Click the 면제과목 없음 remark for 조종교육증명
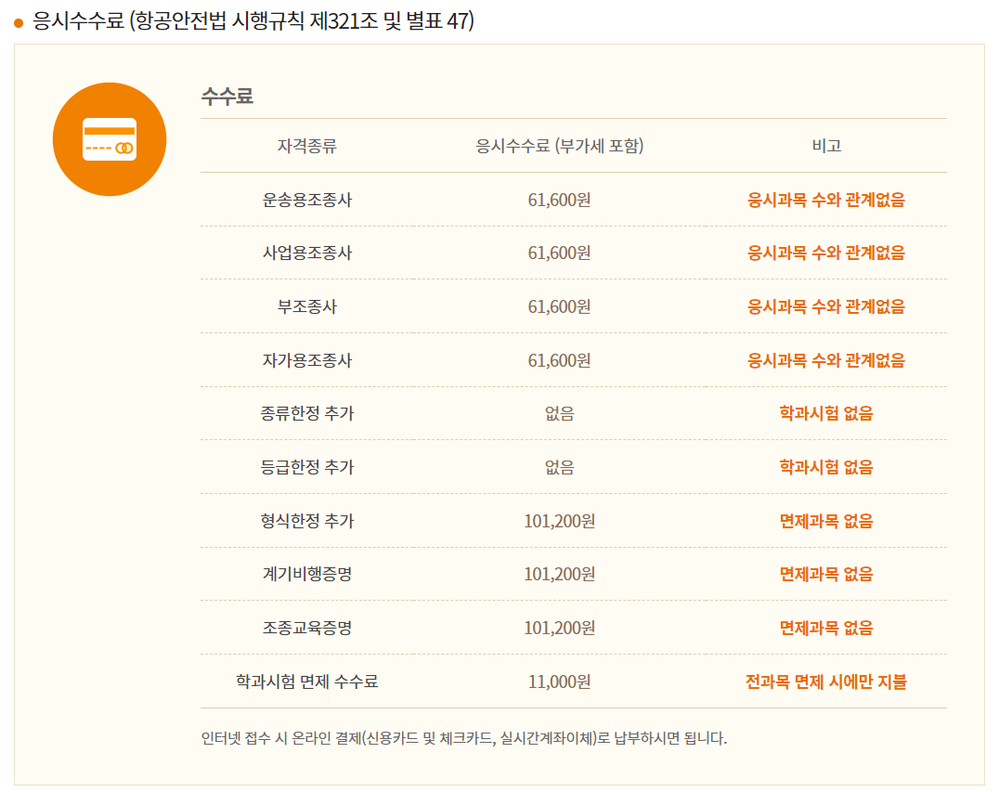Image resolution: width=999 pixels, height=792 pixels. click(826, 630)
